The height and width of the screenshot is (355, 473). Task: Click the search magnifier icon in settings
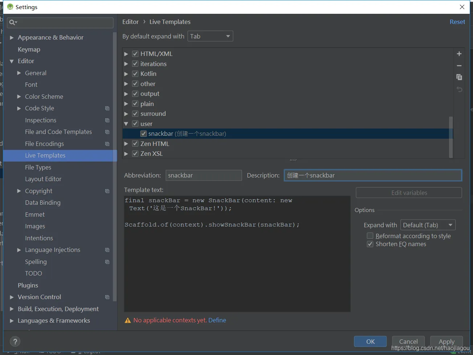pyautogui.click(x=13, y=23)
